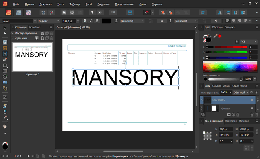This screenshot has height=159, width=260.
Task: Toggle the layer lock icon
Action: [256, 93]
